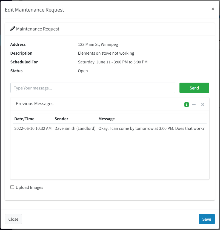This screenshot has height=230, width=220.
Task: Click the pencil icon beside Maintenance Request
Action: tap(13, 29)
